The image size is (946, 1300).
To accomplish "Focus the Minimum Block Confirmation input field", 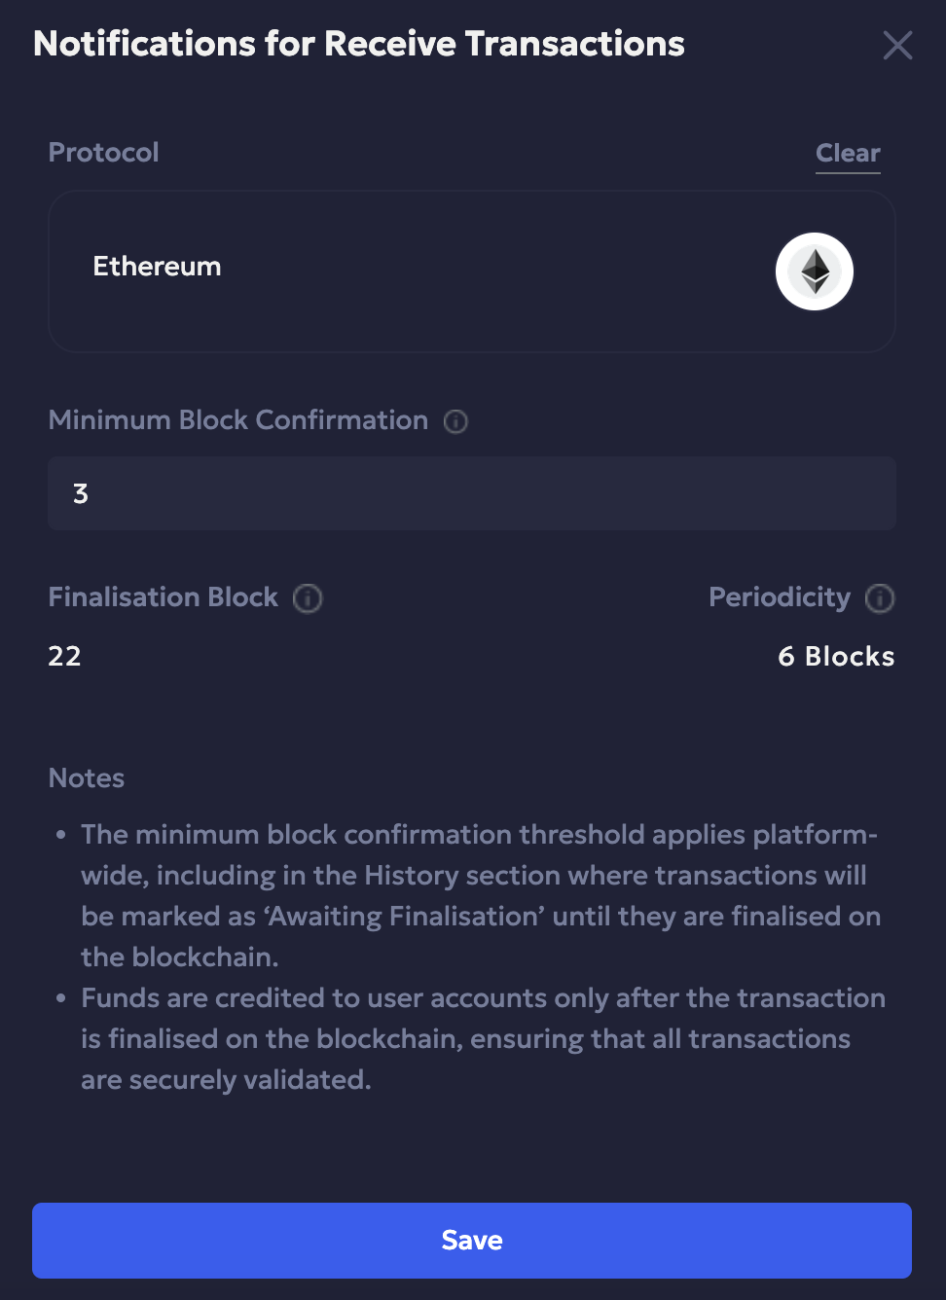I will click(472, 493).
